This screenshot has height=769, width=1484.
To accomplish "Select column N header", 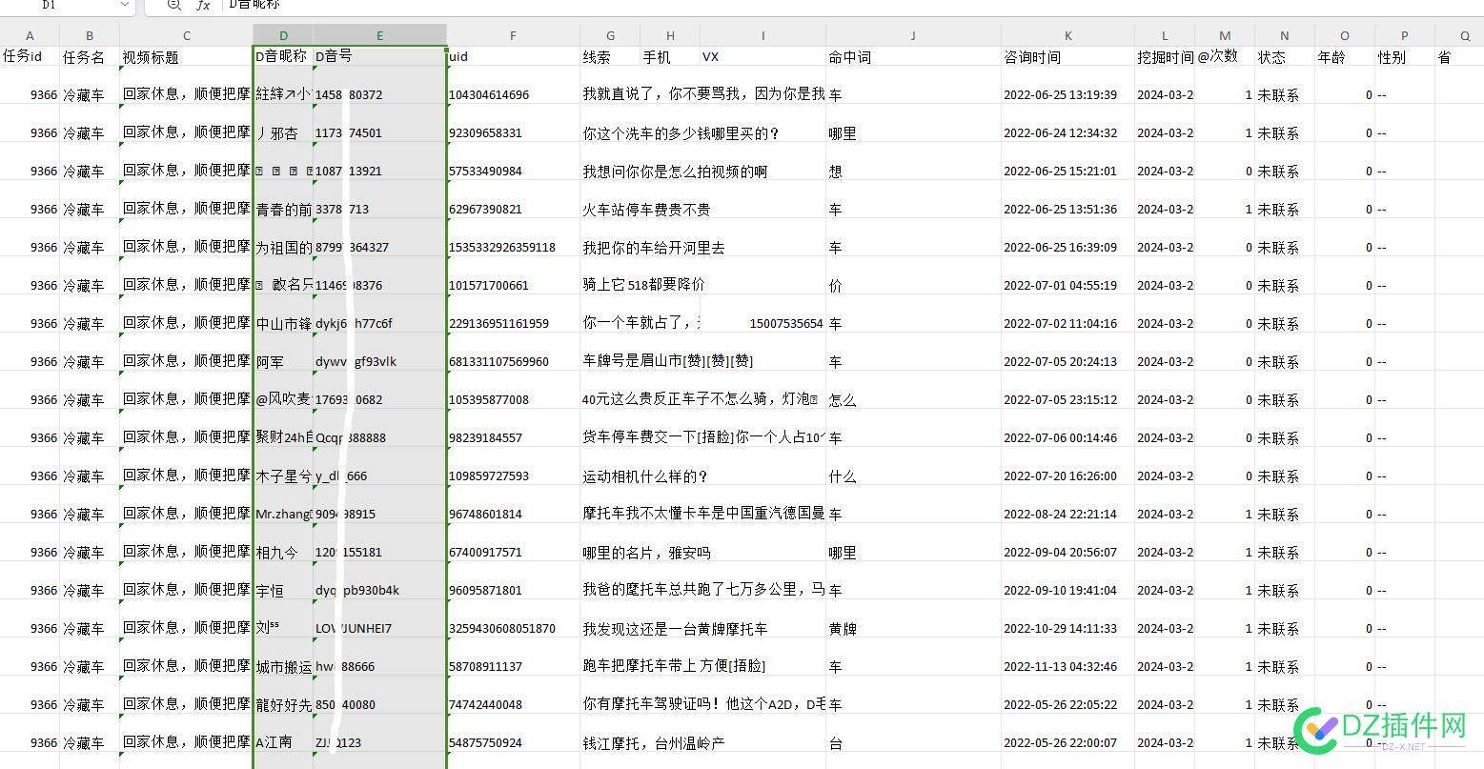I will [1285, 36].
